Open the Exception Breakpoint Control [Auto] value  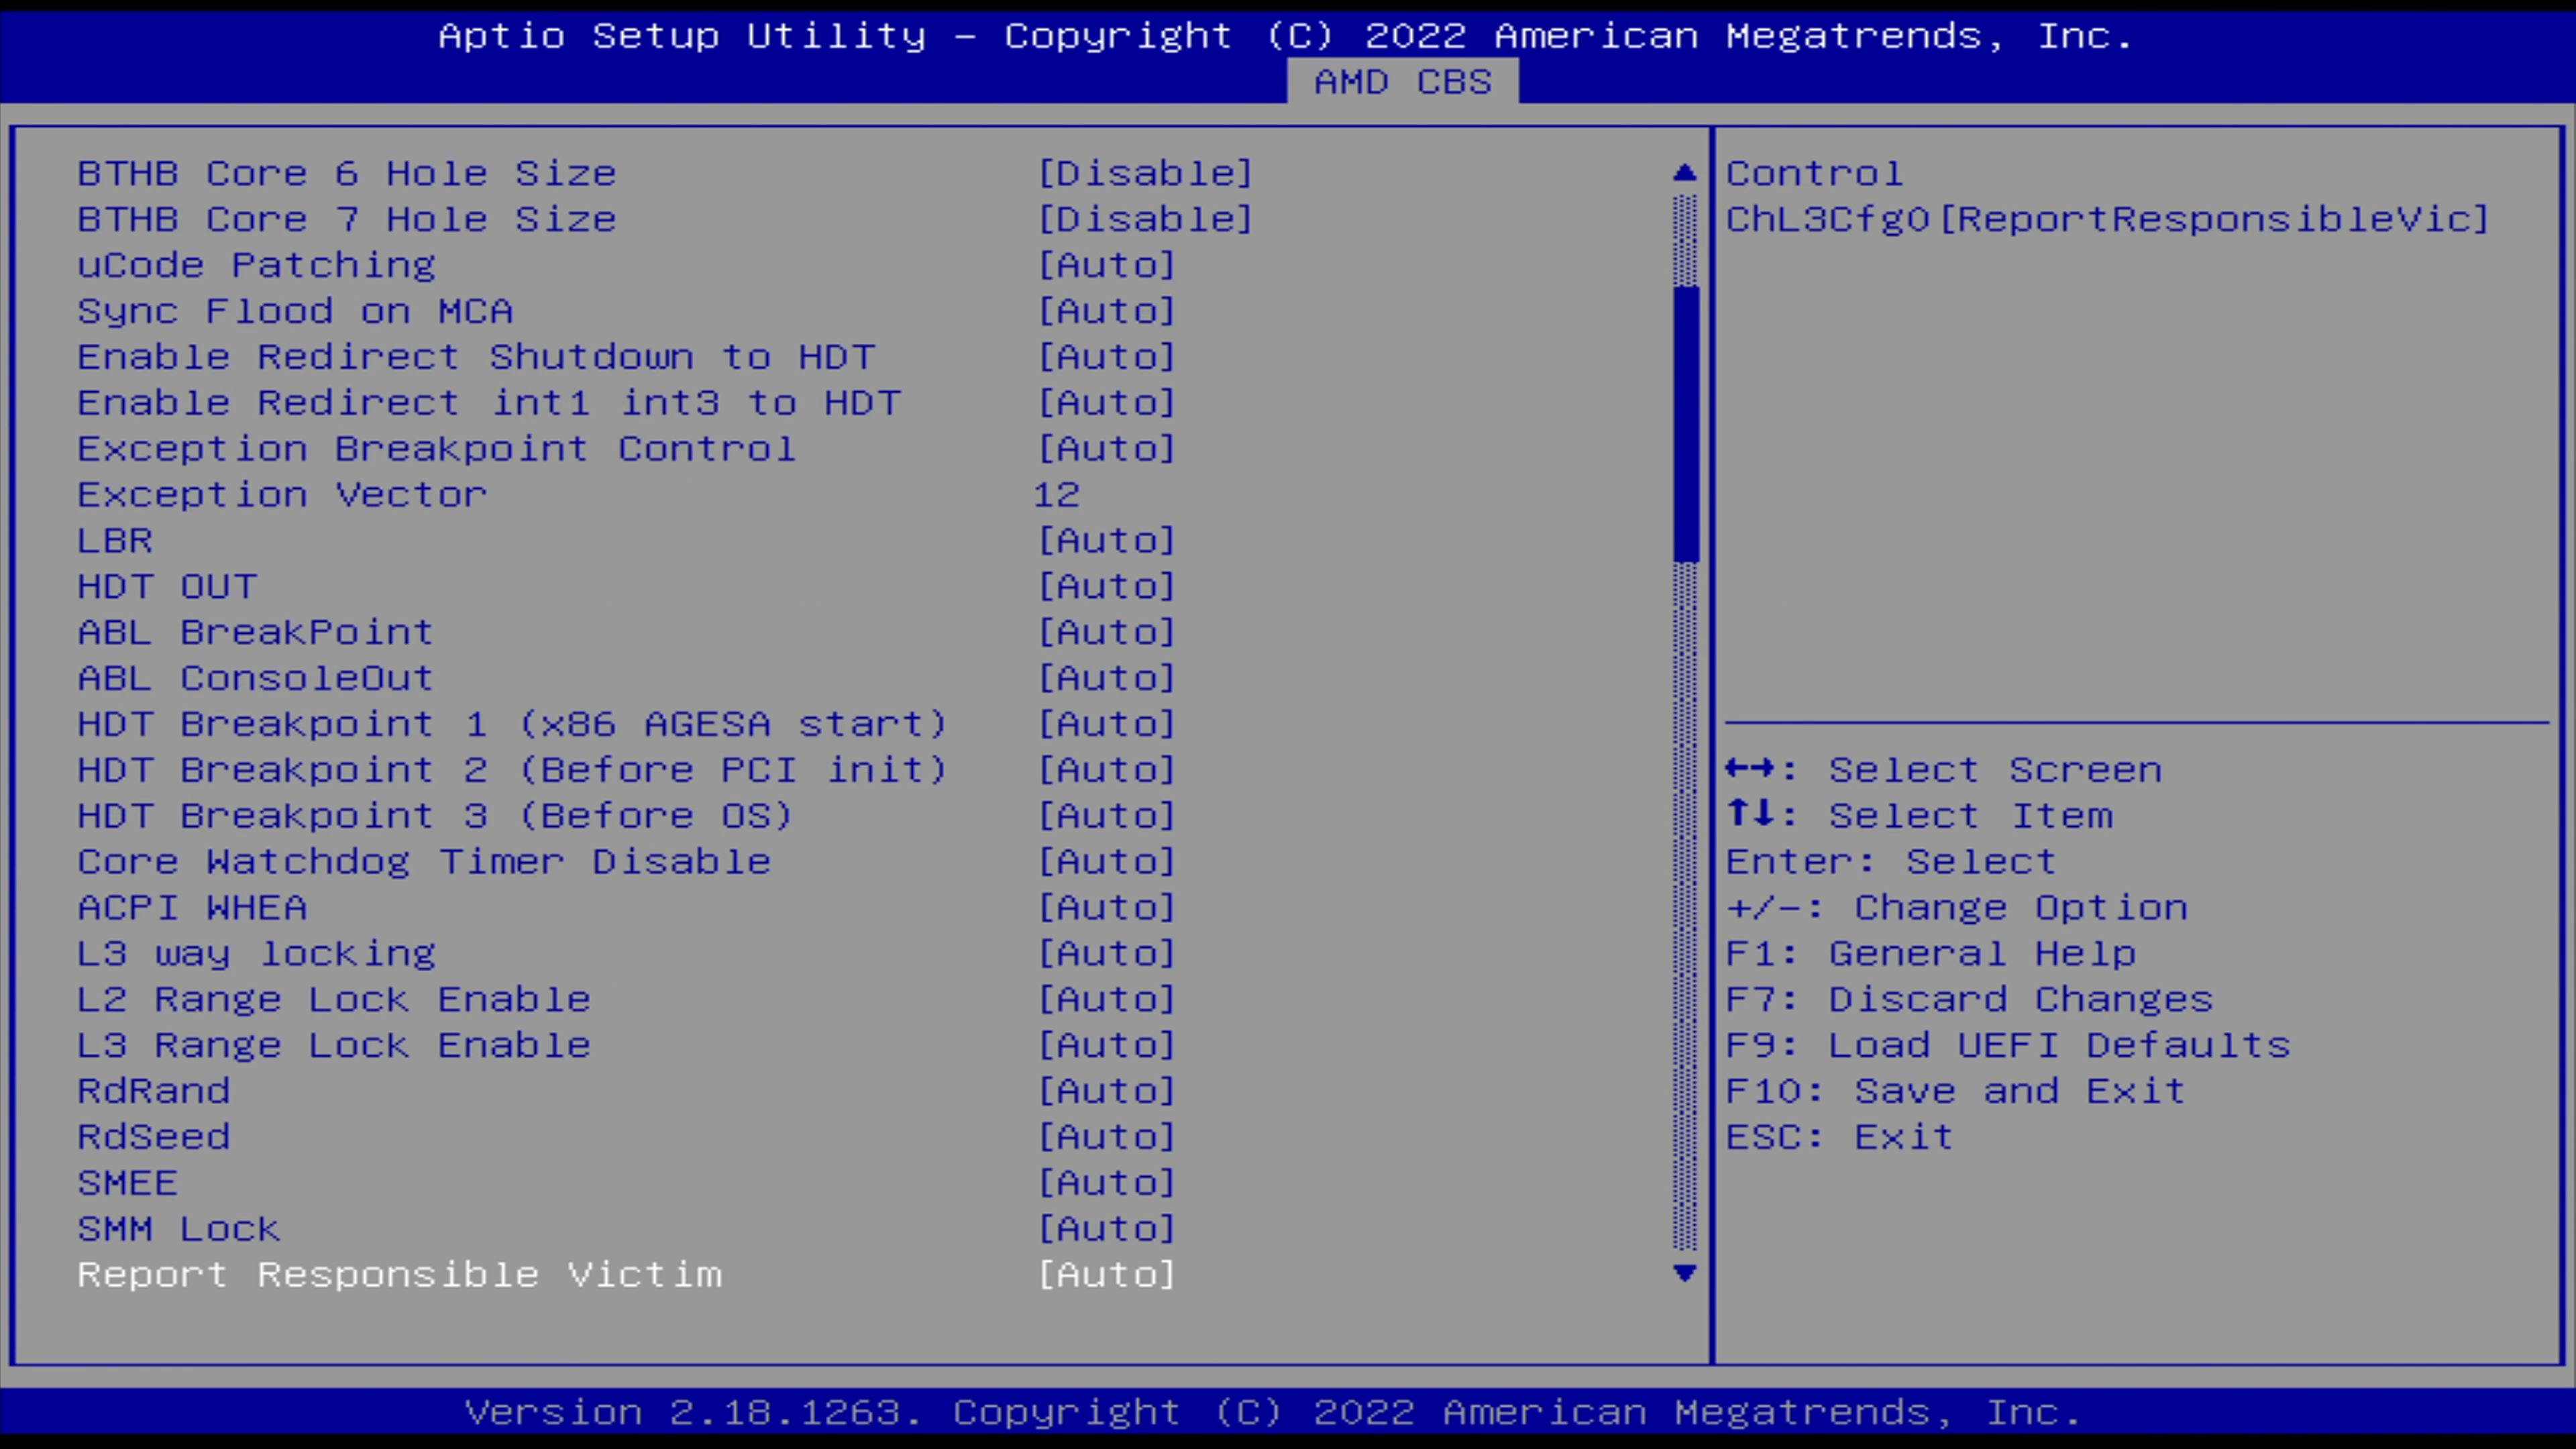1106,449
